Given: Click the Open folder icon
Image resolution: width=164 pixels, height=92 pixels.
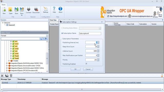Looking at the screenshot, I should click(11, 9).
